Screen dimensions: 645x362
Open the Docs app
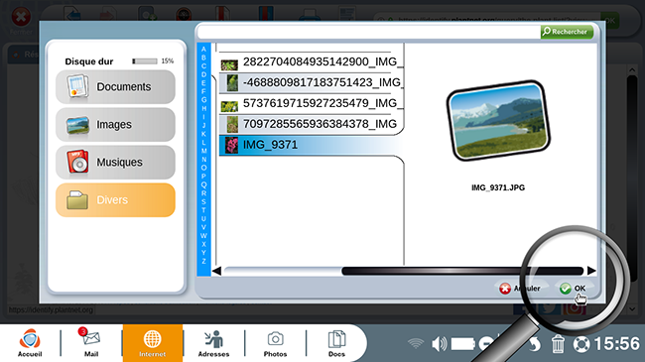(336, 343)
